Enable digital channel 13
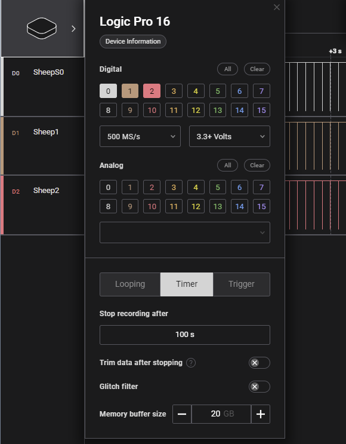The width and height of the screenshot is (346, 444). (218, 110)
